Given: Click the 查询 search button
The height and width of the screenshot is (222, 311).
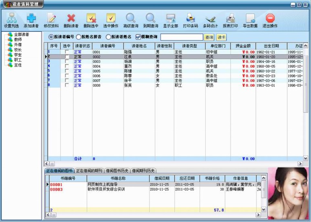Looking at the screenshot, I should (x=209, y=37).
